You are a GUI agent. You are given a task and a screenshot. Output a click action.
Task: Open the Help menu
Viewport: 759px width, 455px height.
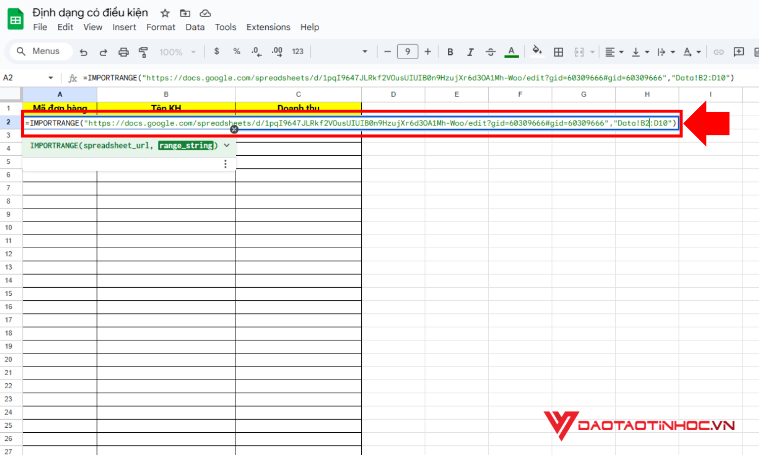click(310, 27)
